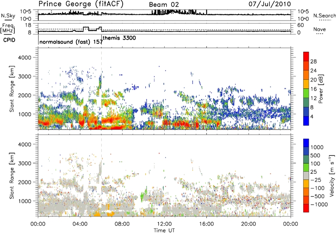Click the 'Power [dB]' colorbar label
Image resolution: width=336 pixels, height=233 pixels.
coord(321,89)
